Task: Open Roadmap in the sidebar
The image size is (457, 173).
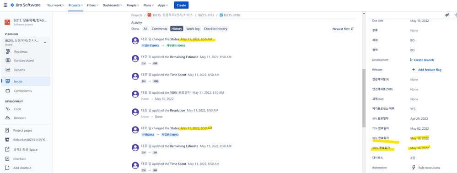Action: 21,51
